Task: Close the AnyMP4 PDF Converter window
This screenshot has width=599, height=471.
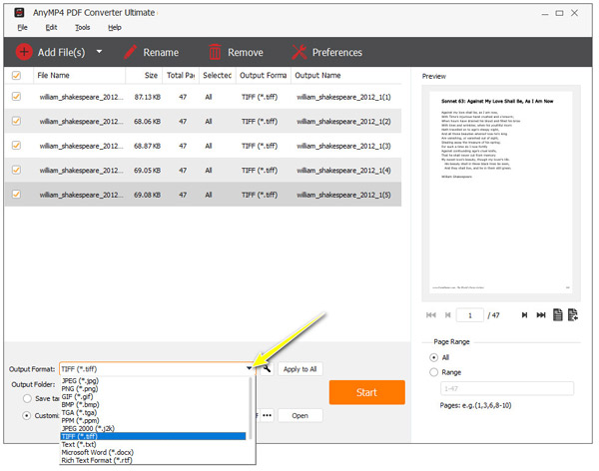Action: 574,13
